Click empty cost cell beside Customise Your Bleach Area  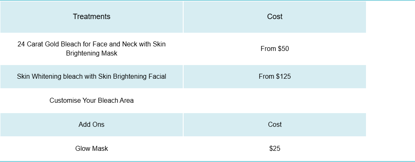tap(275, 101)
